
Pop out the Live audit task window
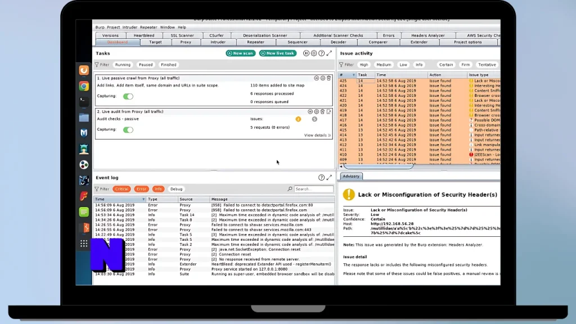coord(328,112)
